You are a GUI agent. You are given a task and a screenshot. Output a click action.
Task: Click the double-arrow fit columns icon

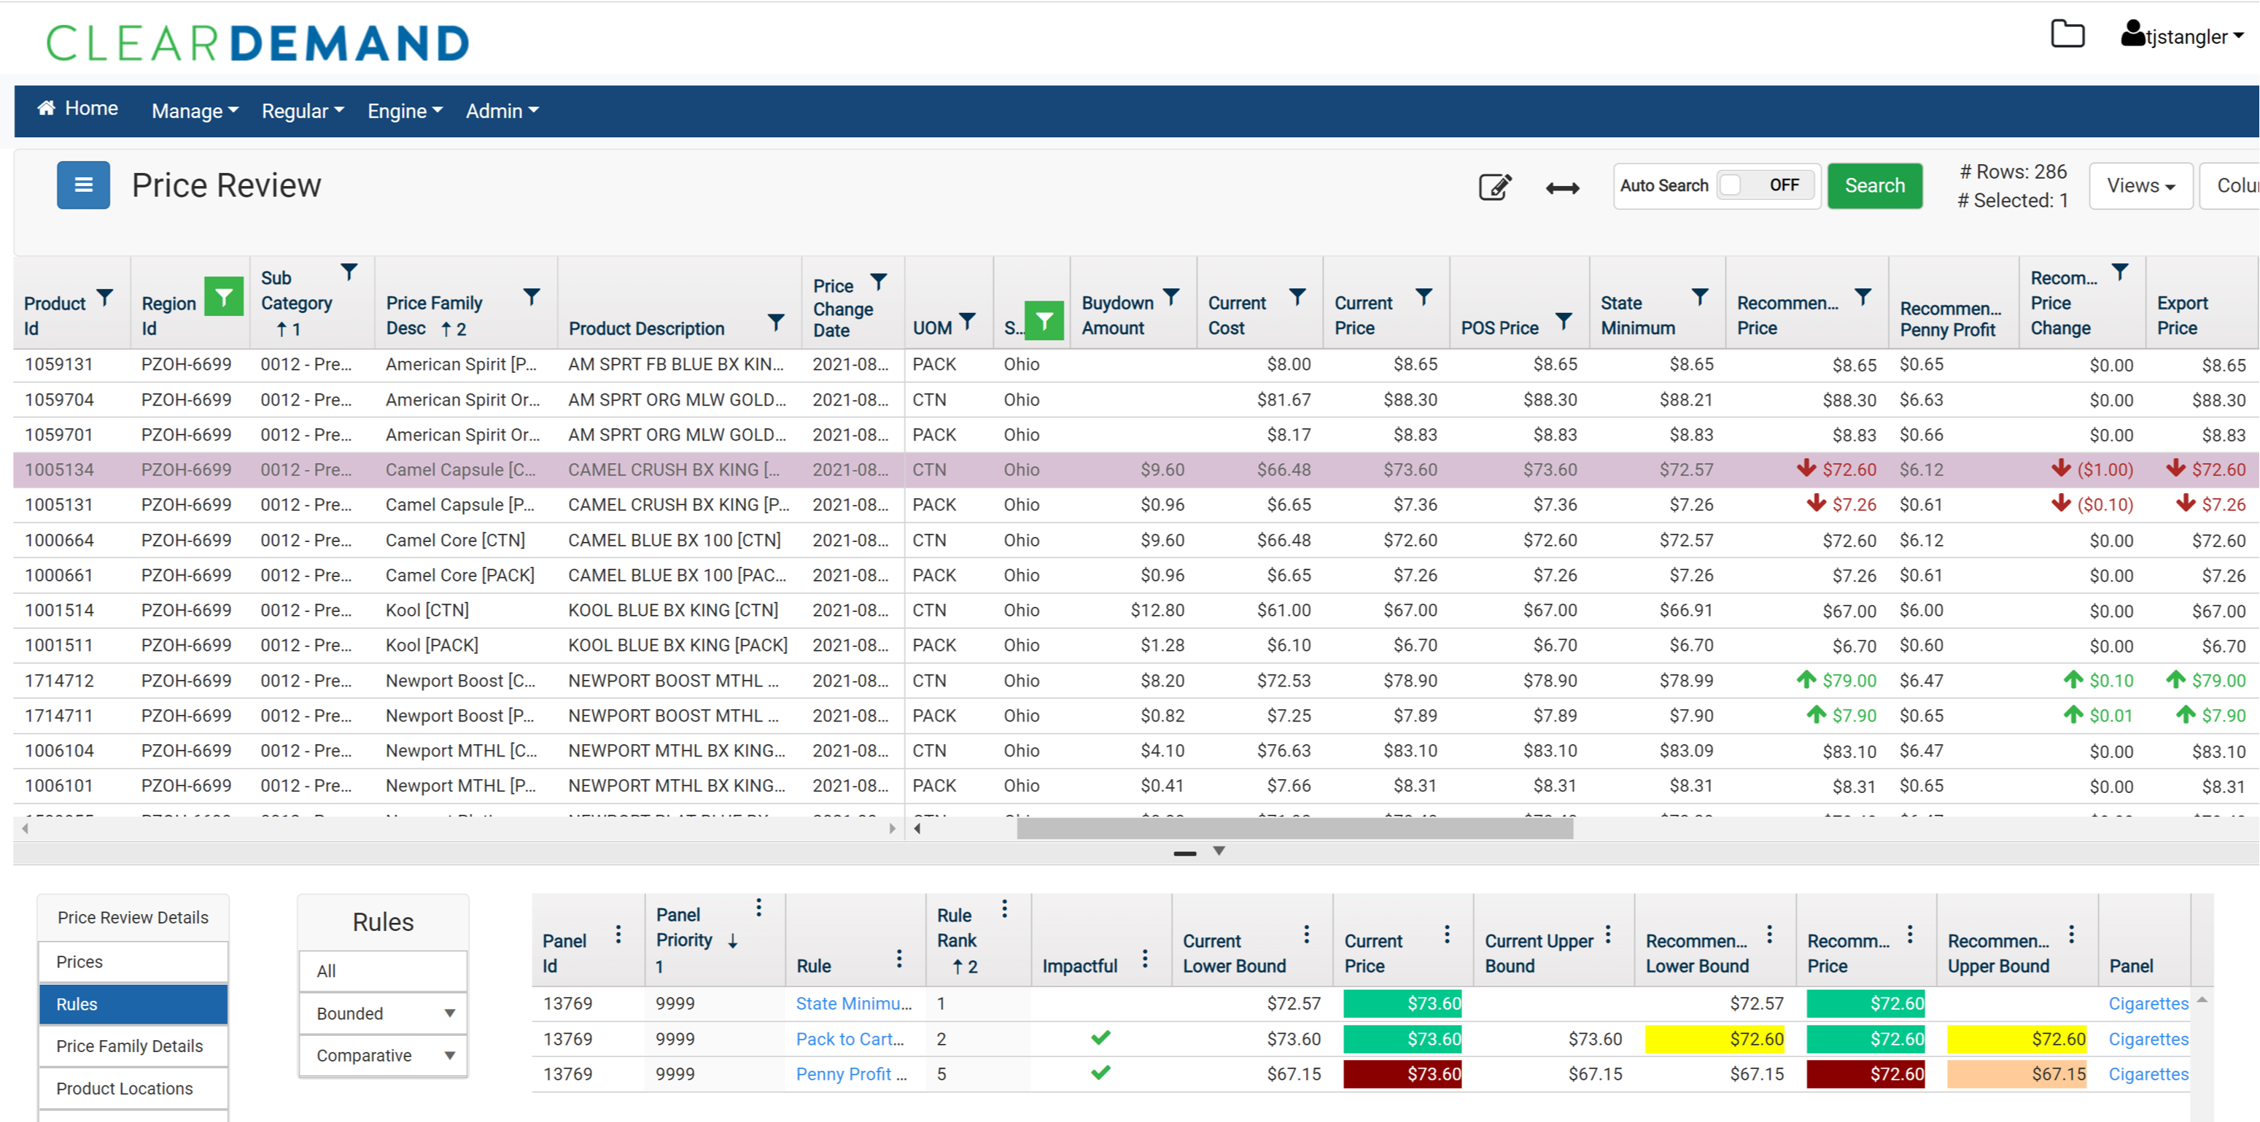tap(1561, 188)
